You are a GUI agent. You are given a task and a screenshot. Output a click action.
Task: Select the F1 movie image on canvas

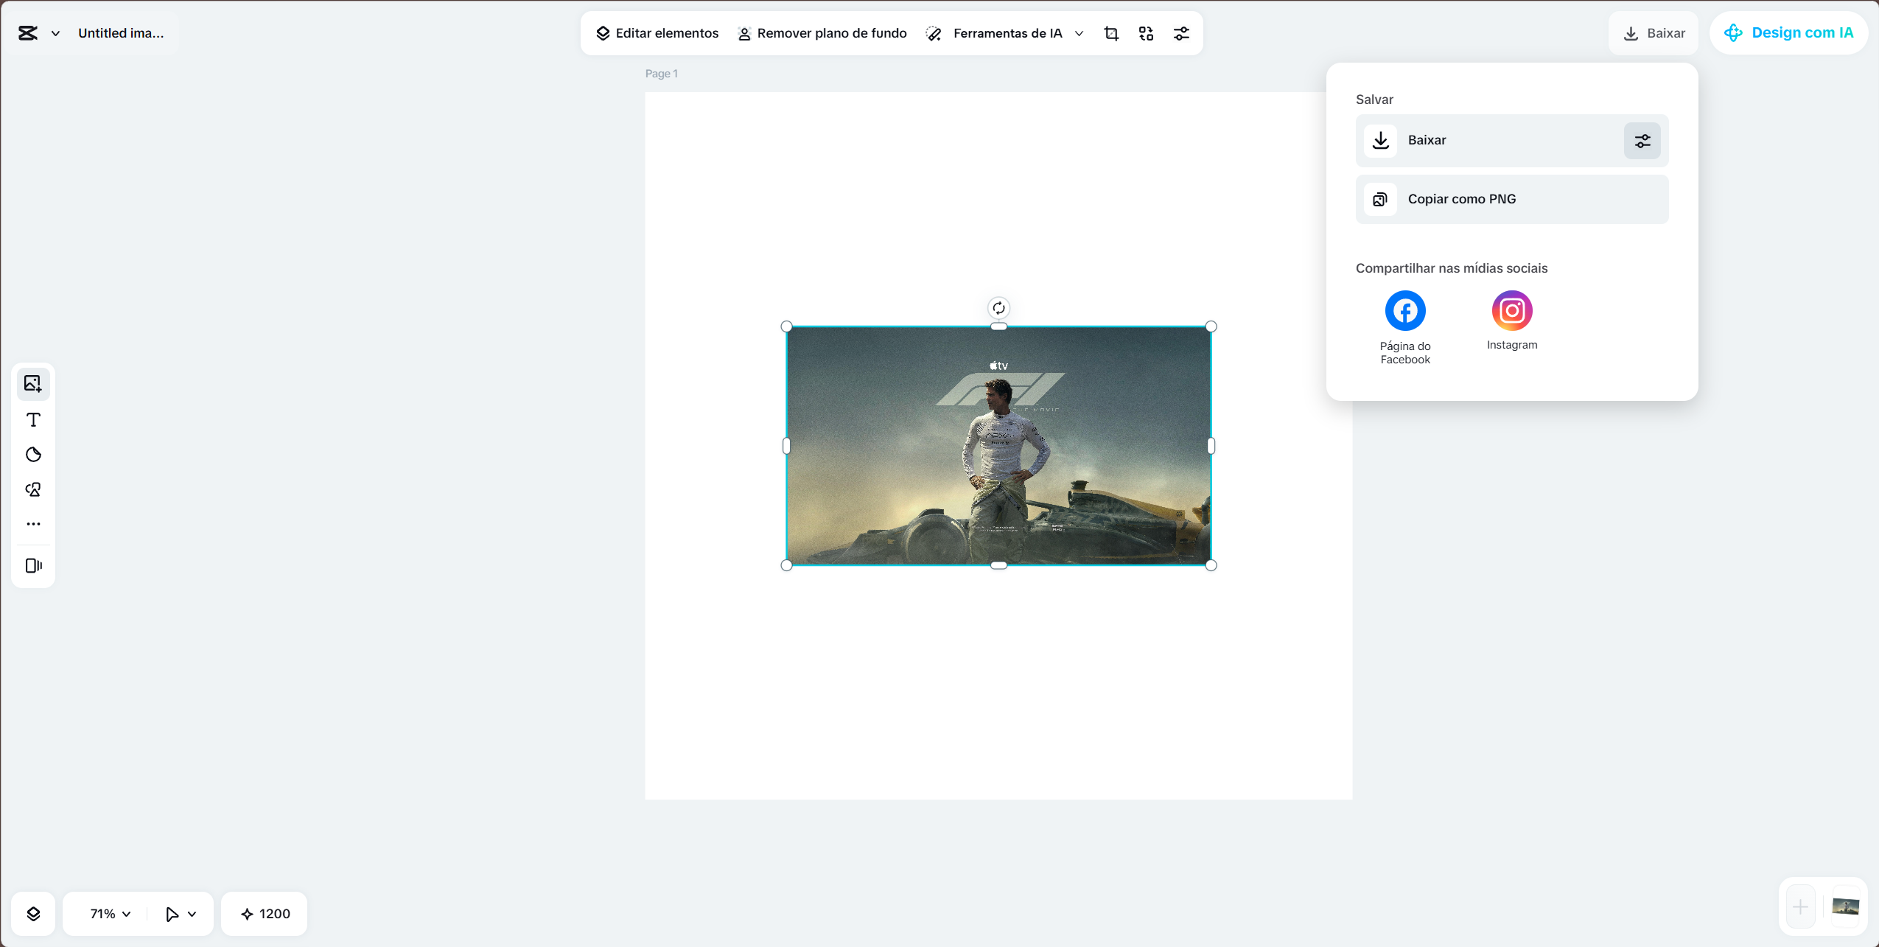[x=998, y=446]
